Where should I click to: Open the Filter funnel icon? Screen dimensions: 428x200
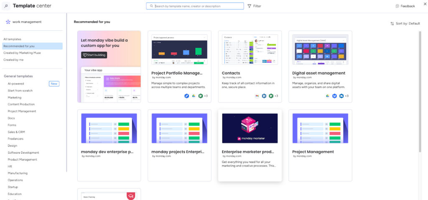tap(249, 6)
